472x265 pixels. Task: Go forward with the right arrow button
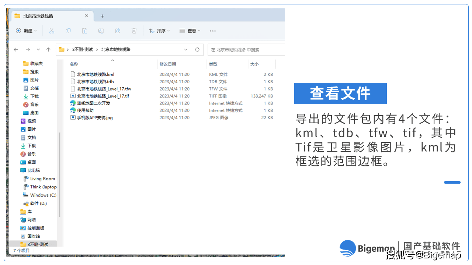point(28,49)
